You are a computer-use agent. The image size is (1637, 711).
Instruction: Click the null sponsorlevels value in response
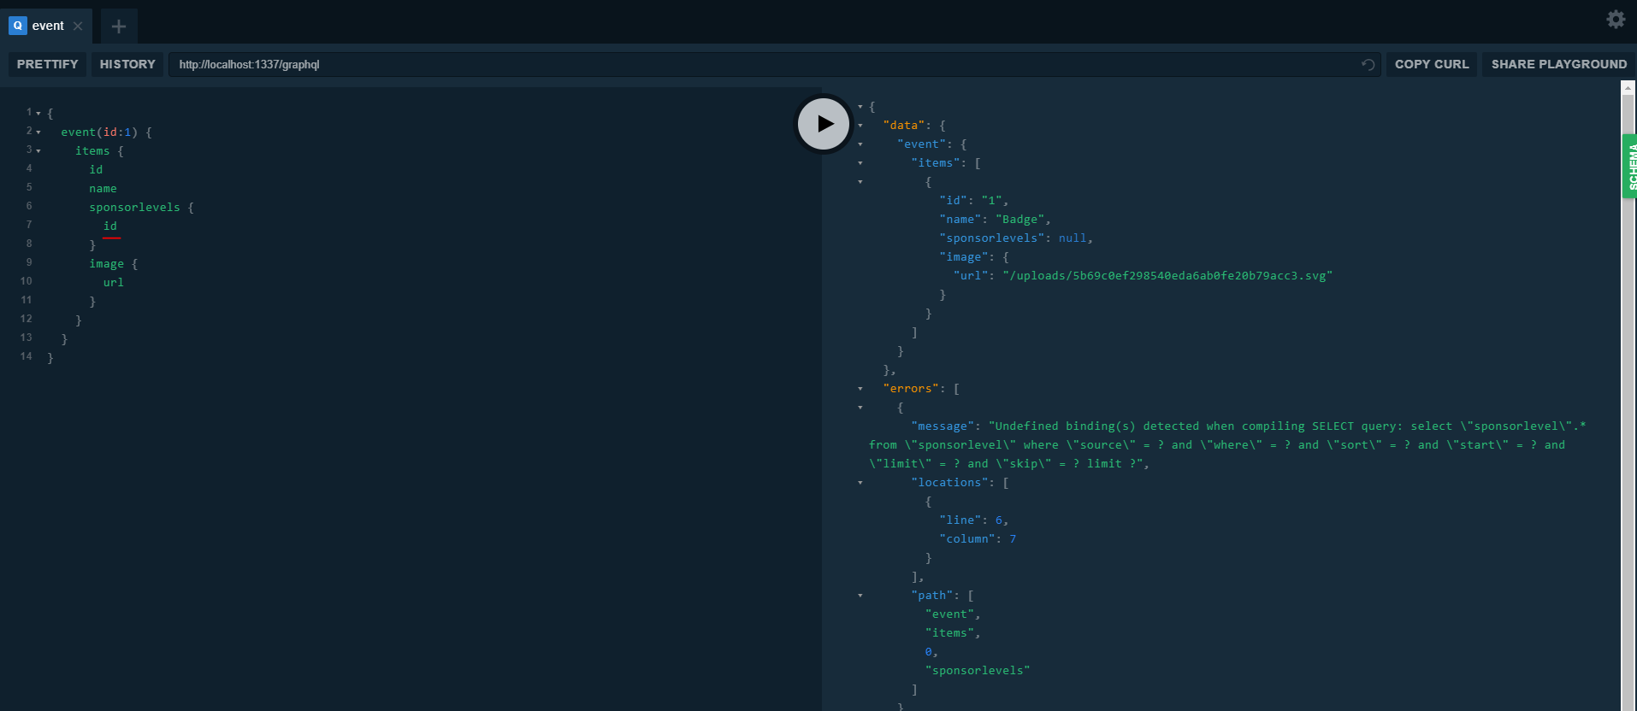click(1072, 238)
